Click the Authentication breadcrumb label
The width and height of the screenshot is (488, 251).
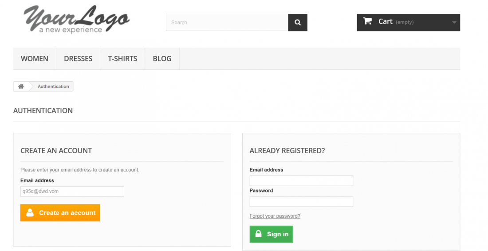(x=53, y=86)
